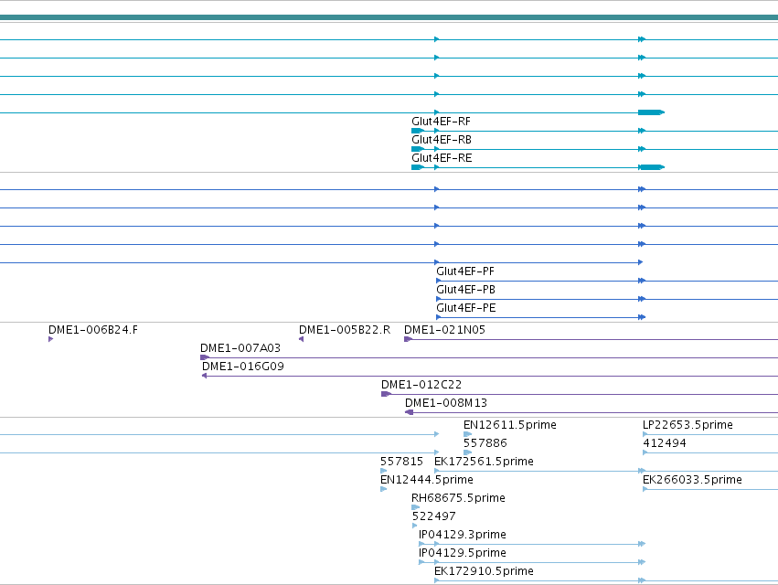Screen dimensions: 778x585
Task: Click the light-blue glyph under RH68675.5prime
Action: 415,507
